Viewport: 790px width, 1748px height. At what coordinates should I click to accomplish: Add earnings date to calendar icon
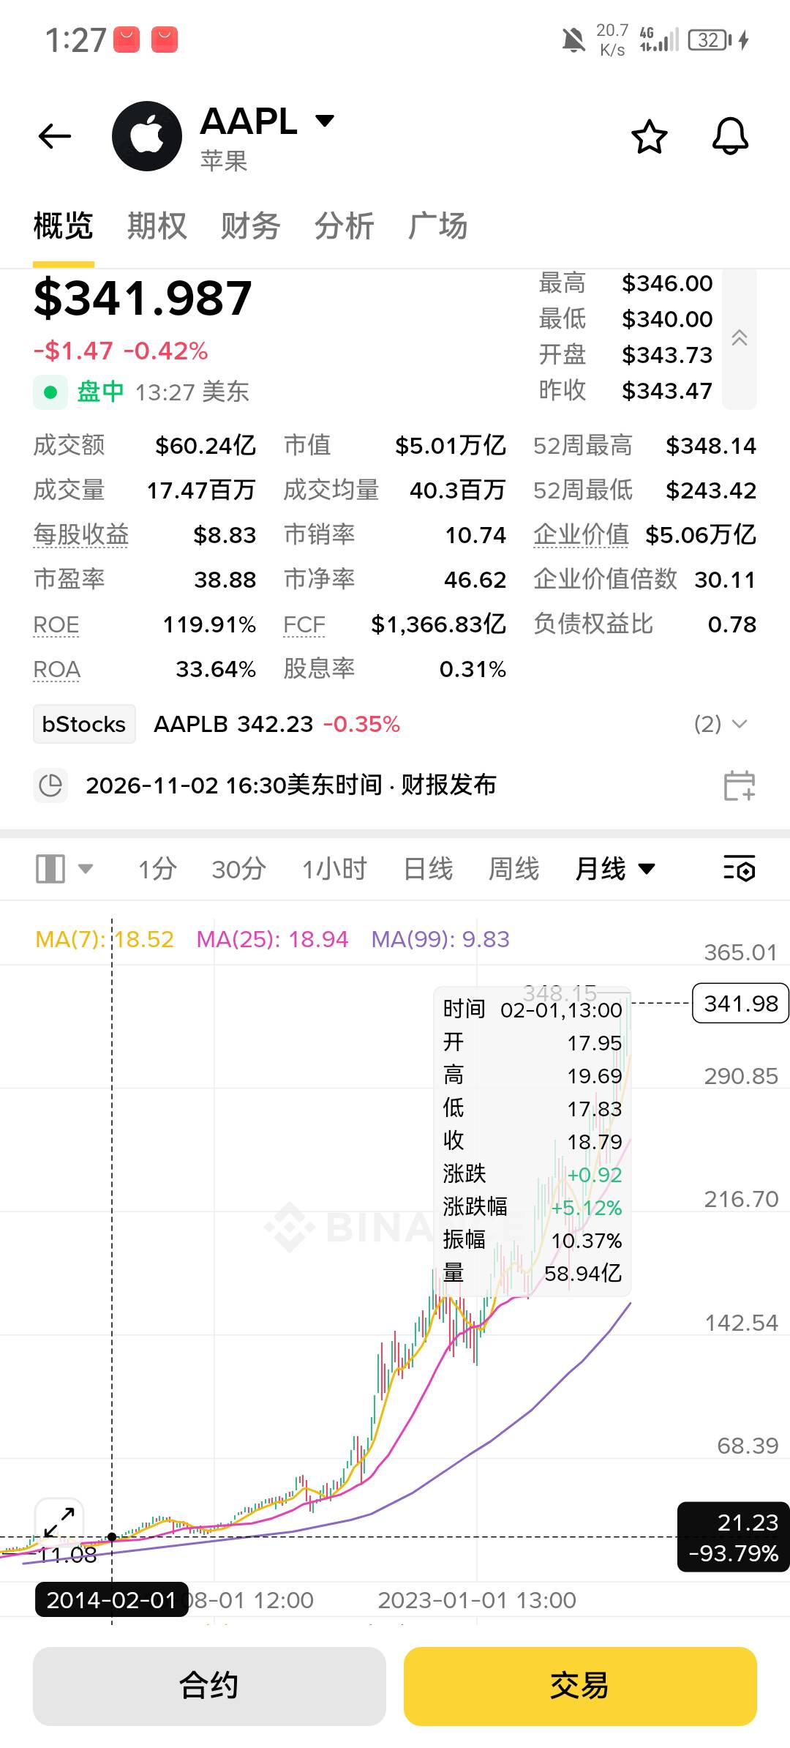coord(739,785)
